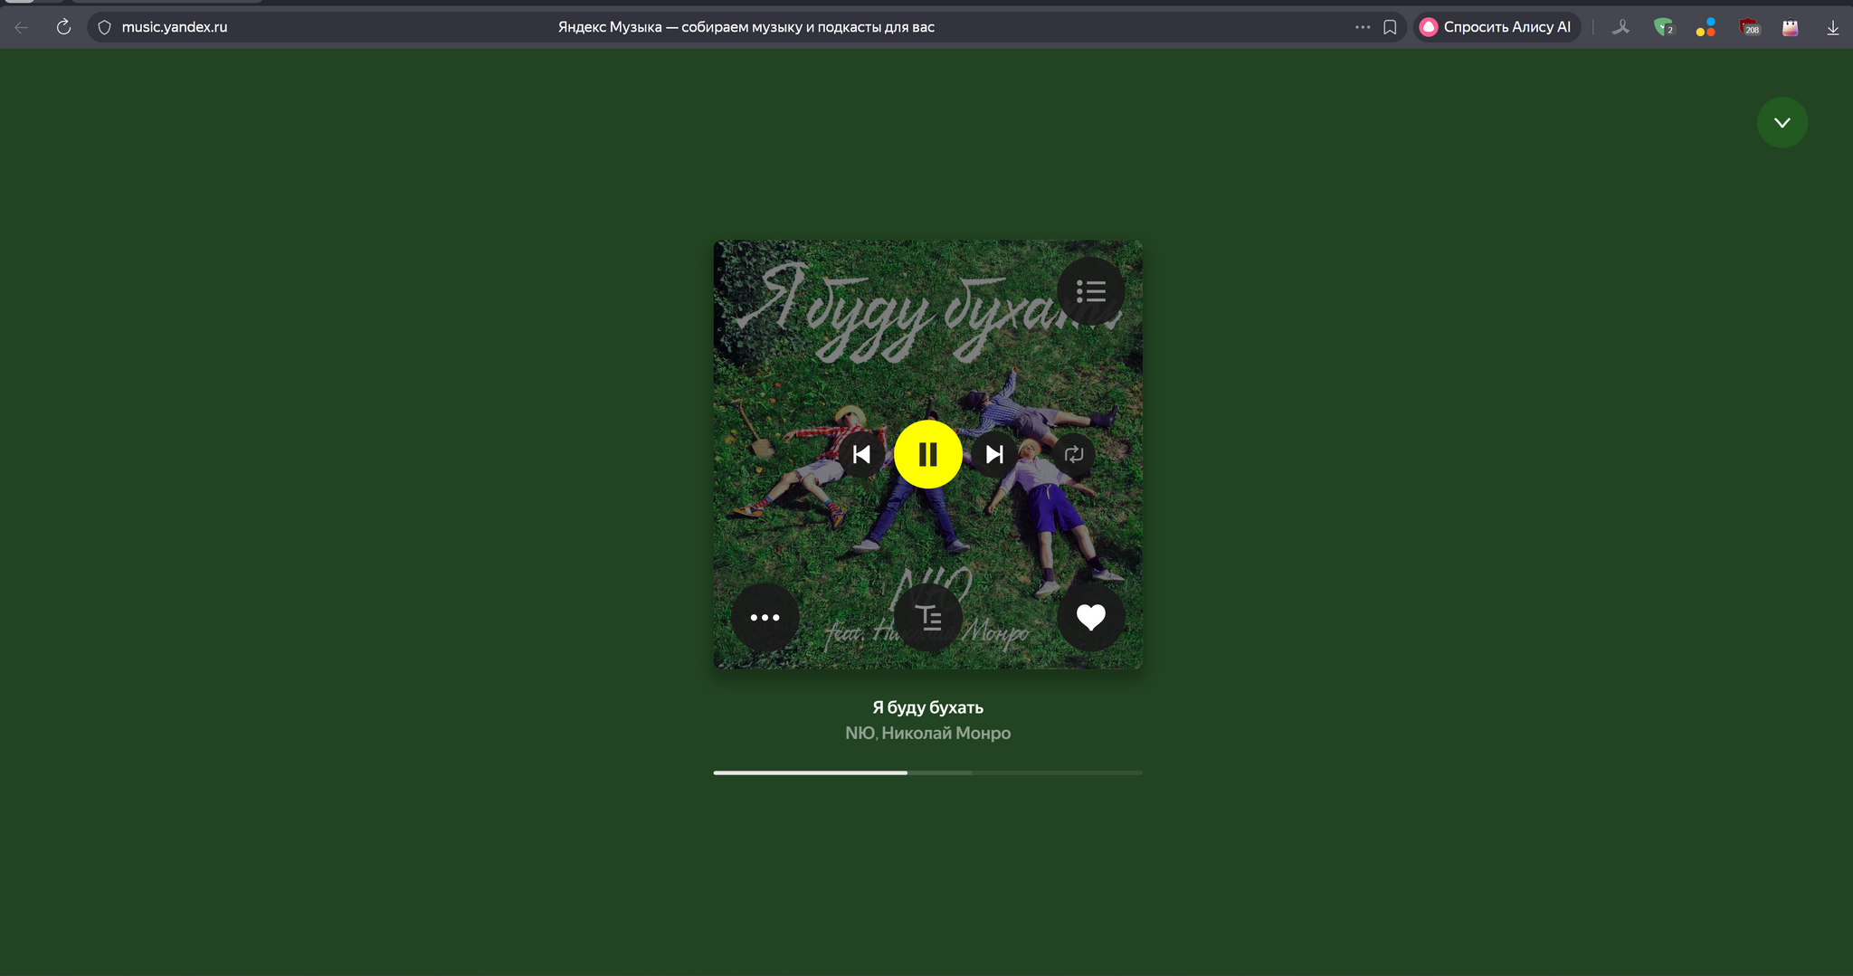Focus the music.yandex.ru address field
The image size is (1853, 976).
click(175, 27)
